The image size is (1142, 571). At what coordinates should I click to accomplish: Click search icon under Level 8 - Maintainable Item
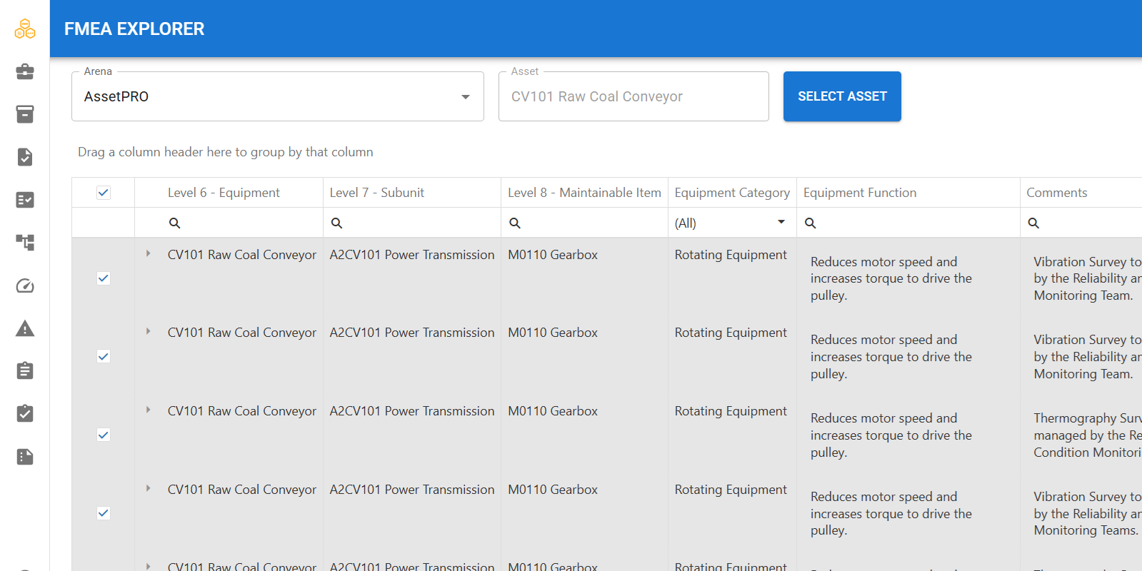(x=515, y=223)
